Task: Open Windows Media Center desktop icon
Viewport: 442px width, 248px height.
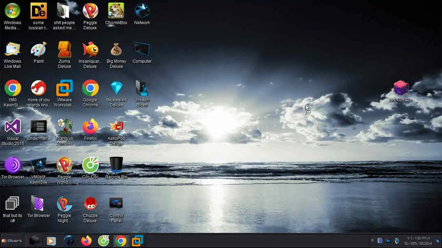Action: [12, 16]
